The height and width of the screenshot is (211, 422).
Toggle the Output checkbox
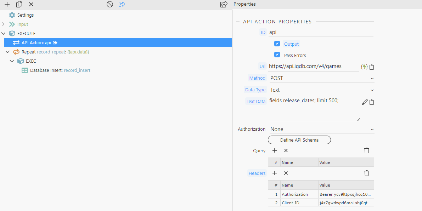[x=277, y=44]
